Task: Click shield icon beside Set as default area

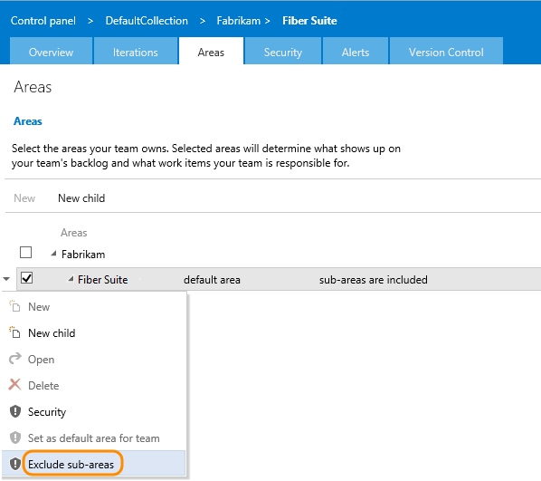Action: coord(15,438)
